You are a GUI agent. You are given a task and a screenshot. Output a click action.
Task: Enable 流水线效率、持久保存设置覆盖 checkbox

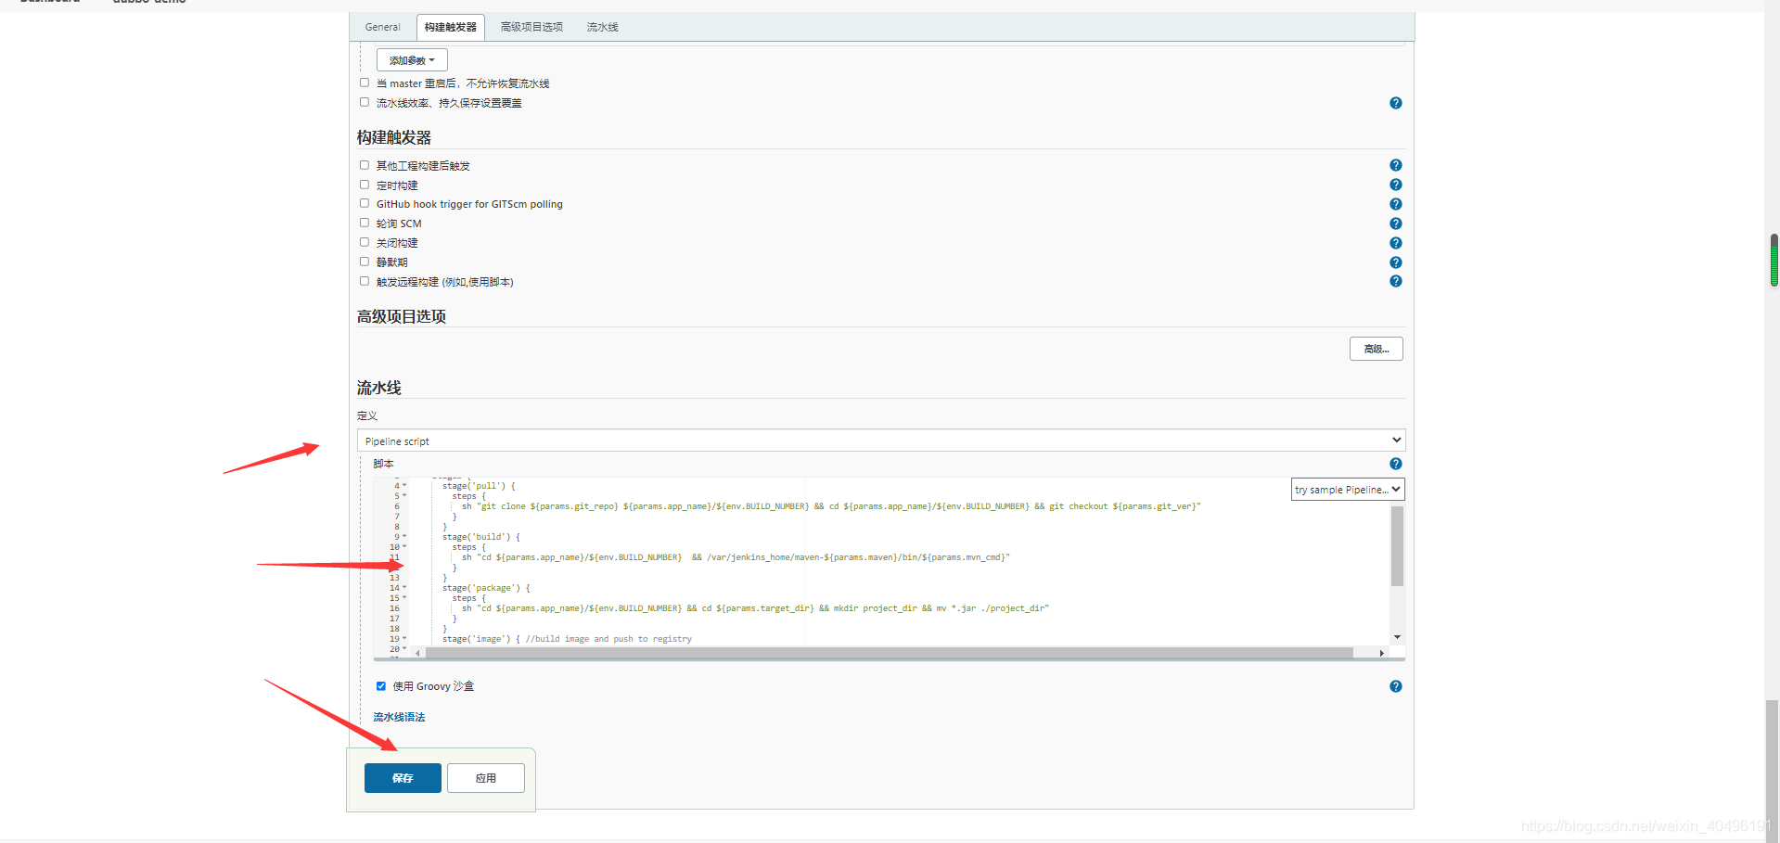click(x=365, y=102)
